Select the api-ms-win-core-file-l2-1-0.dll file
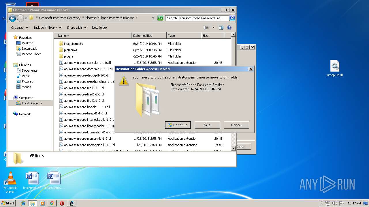 coord(82,101)
